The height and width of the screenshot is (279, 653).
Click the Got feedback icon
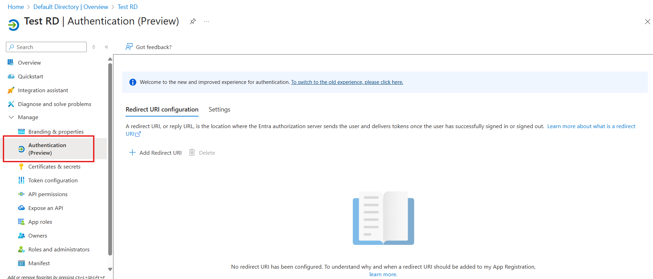click(129, 47)
